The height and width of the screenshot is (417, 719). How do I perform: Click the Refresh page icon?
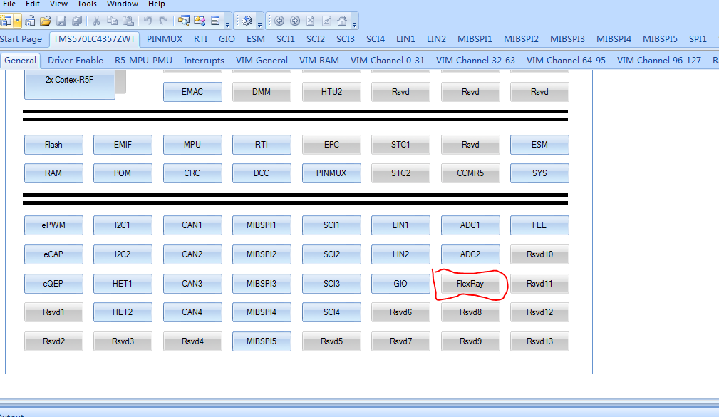coord(326,21)
